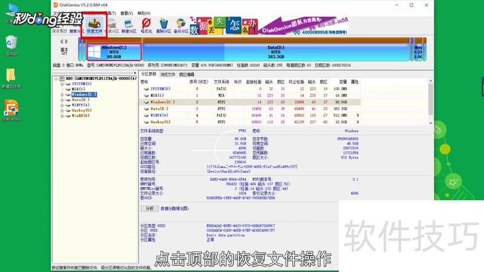484x272 pixels.
Task: Expand the Data(D:) tree node
Action: pyautogui.click(x=62, y=100)
